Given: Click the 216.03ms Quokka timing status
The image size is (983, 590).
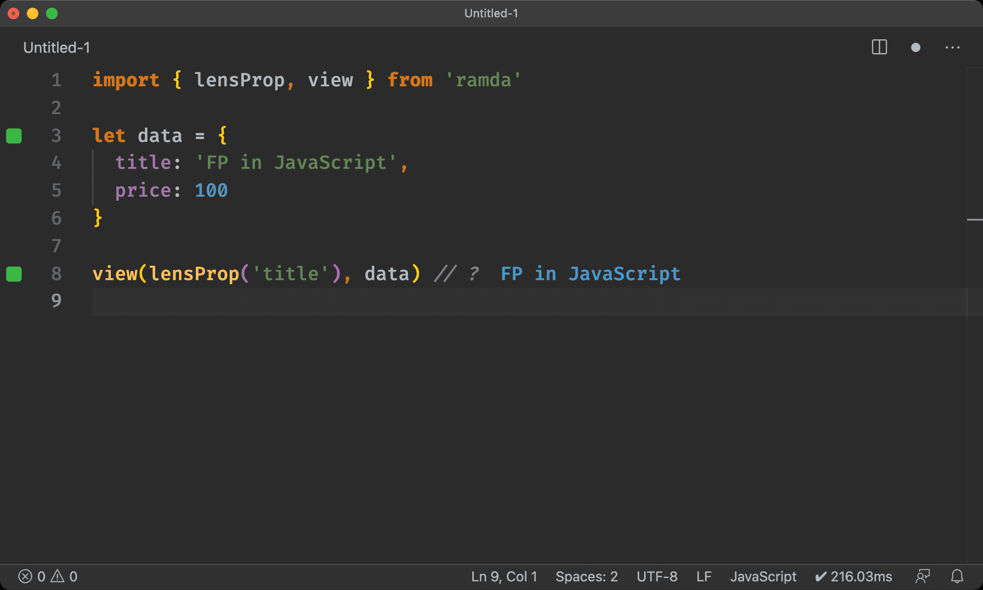Looking at the screenshot, I should tap(854, 576).
